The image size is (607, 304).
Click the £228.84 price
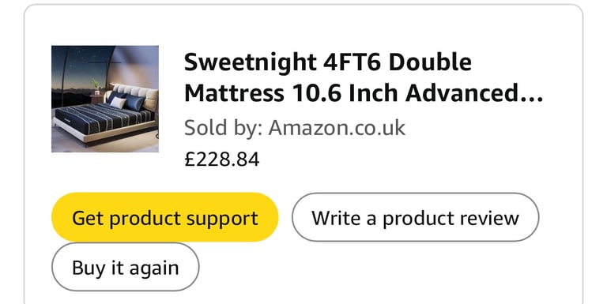point(222,160)
